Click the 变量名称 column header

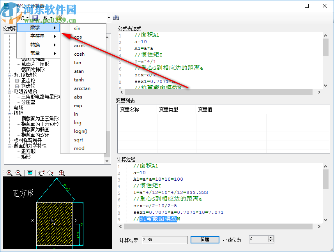tap(137, 109)
